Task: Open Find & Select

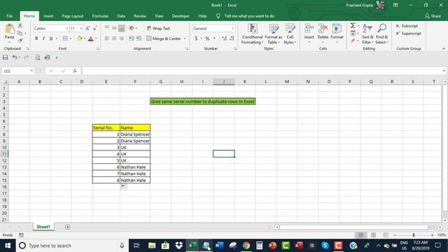Action: [x=381, y=34]
